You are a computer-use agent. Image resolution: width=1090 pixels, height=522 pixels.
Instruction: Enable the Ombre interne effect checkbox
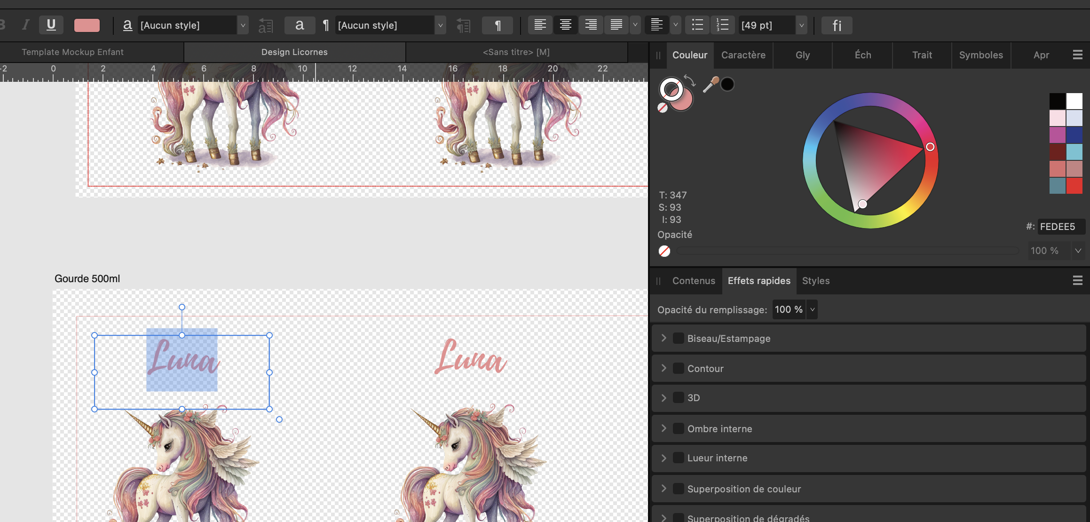tap(678, 428)
